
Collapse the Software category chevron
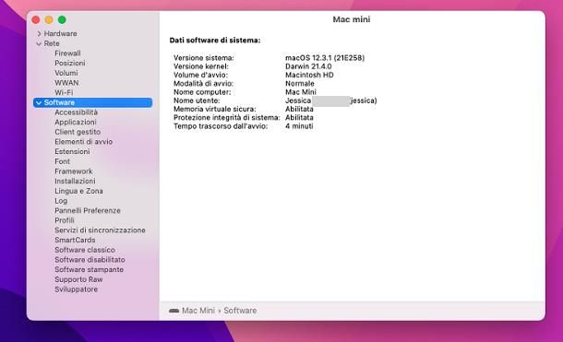tap(39, 103)
